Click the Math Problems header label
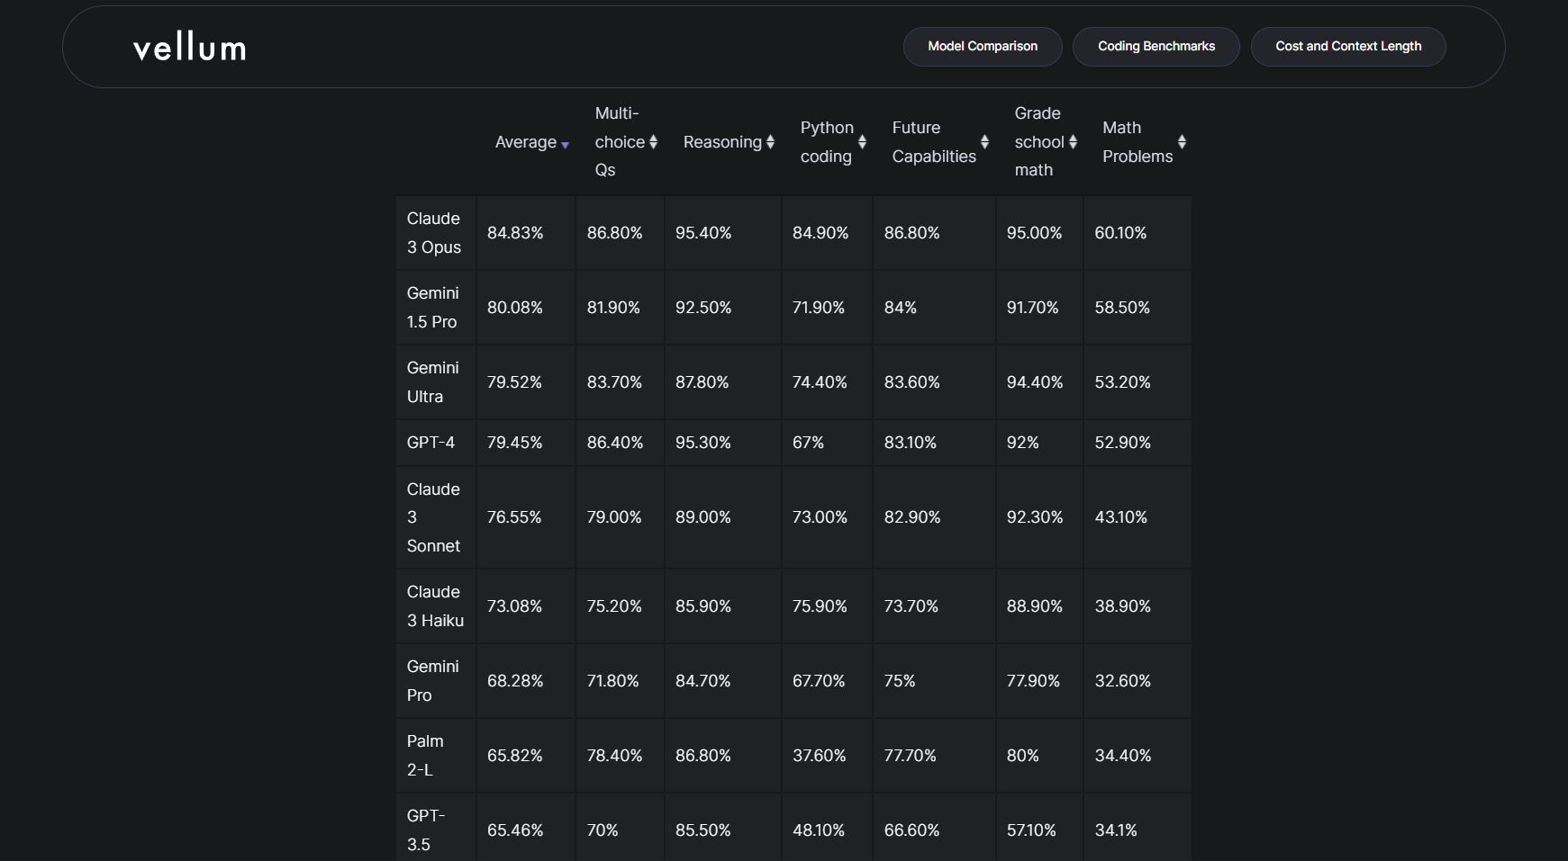This screenshot has width=1568, height=861. [x=1137, y=142]
